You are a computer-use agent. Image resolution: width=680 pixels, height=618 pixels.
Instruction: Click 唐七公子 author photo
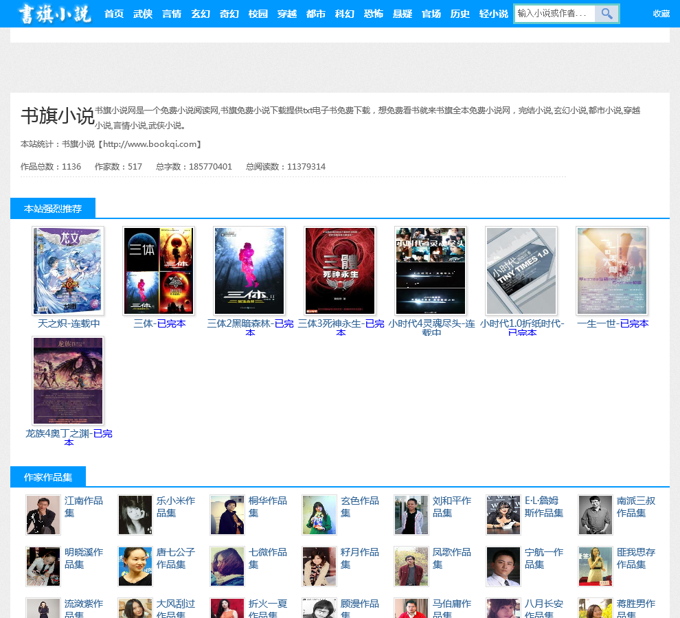coord(135,566)
